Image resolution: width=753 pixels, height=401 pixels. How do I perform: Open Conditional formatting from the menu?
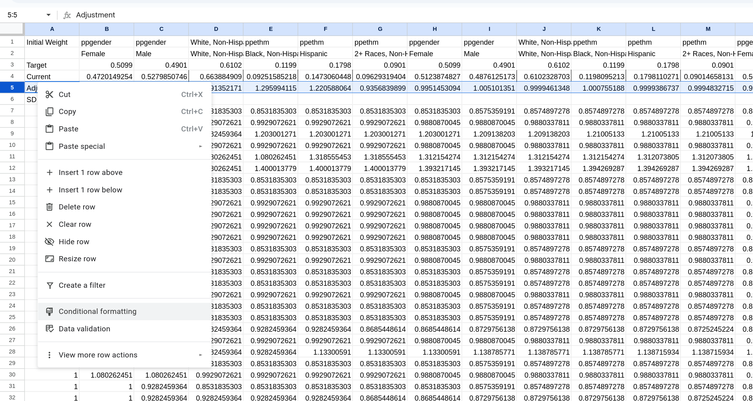[x=97, y=312]
